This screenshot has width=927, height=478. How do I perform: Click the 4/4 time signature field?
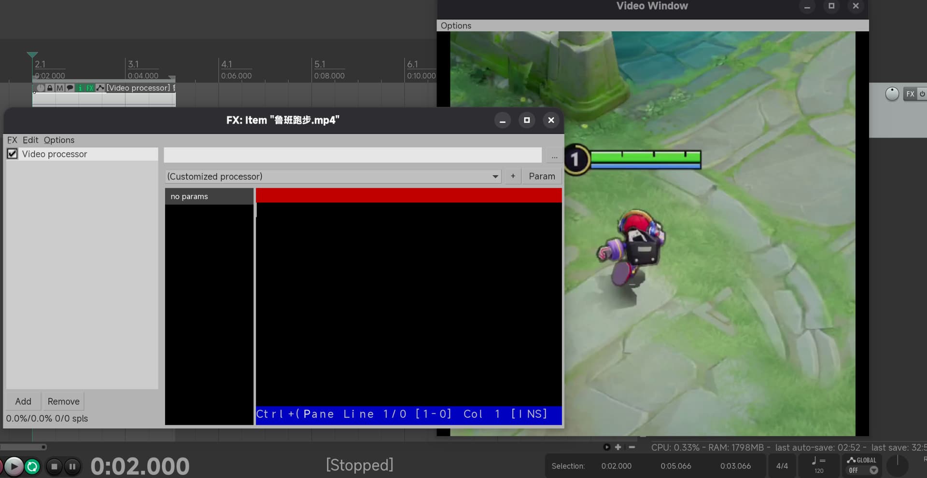click(782, 466)
